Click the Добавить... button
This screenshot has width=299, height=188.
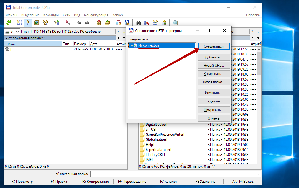(x=214, y=57)
